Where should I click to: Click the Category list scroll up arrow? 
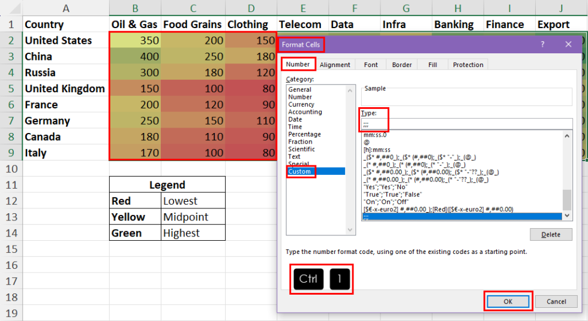coord(350,90)
